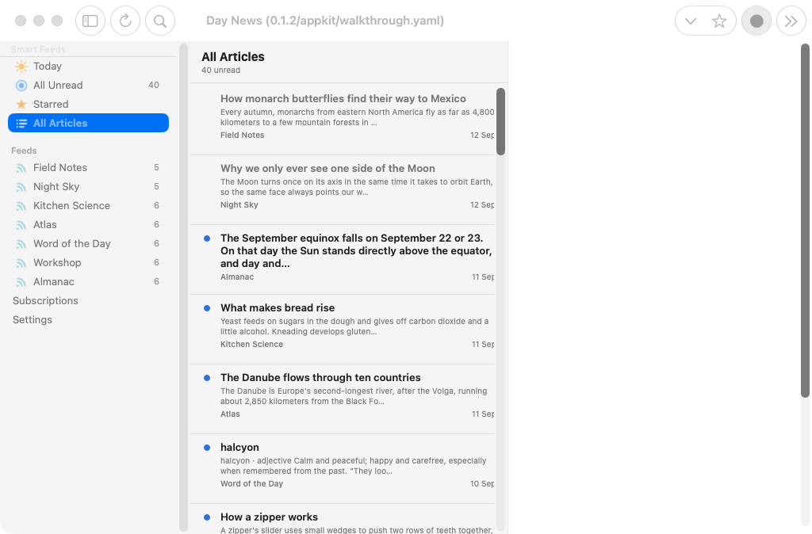
Task: Open the Kitchen Science feed
Action: (89, 205)
